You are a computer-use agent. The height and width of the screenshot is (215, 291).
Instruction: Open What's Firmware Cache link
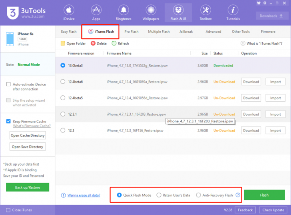point(32,126)
